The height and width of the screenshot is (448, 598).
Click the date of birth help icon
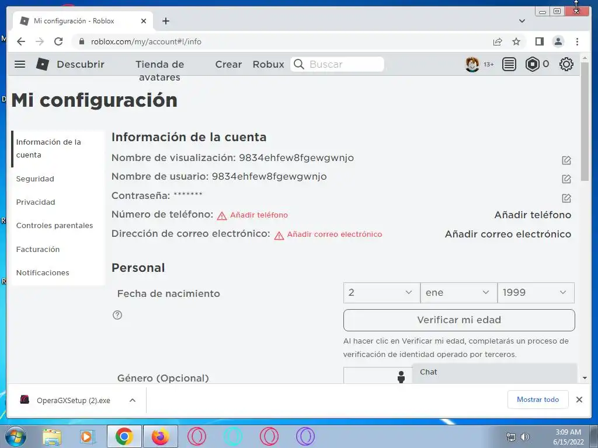pos(117,315)
